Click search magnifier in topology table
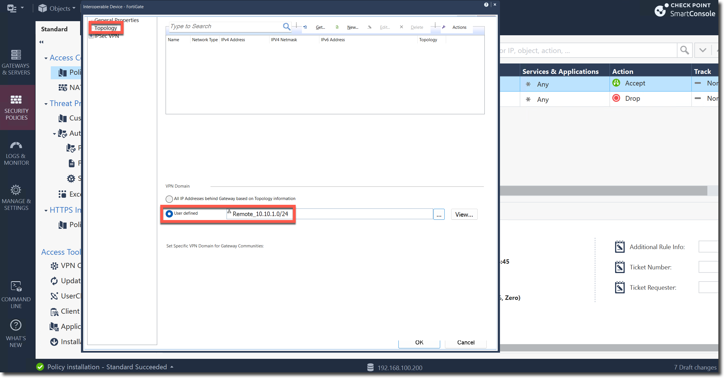724x378 pixels. pyautogui.click(x=286, y=27)
